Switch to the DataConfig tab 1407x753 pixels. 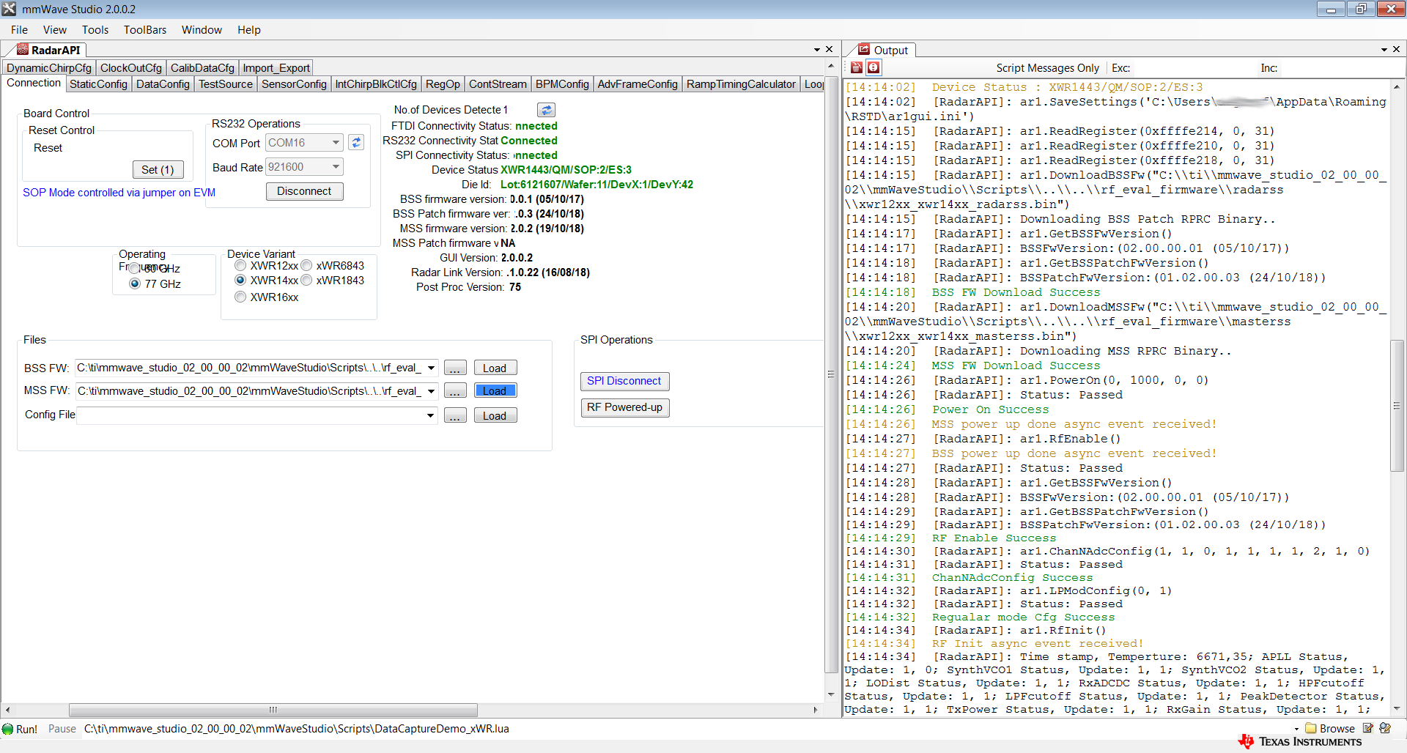coord(163,84)
